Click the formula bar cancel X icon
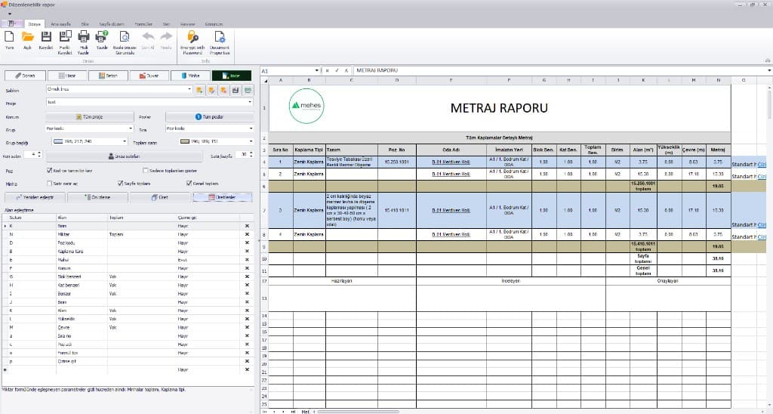The width and height of the screenshot is (773, 414). click(328, 70)
